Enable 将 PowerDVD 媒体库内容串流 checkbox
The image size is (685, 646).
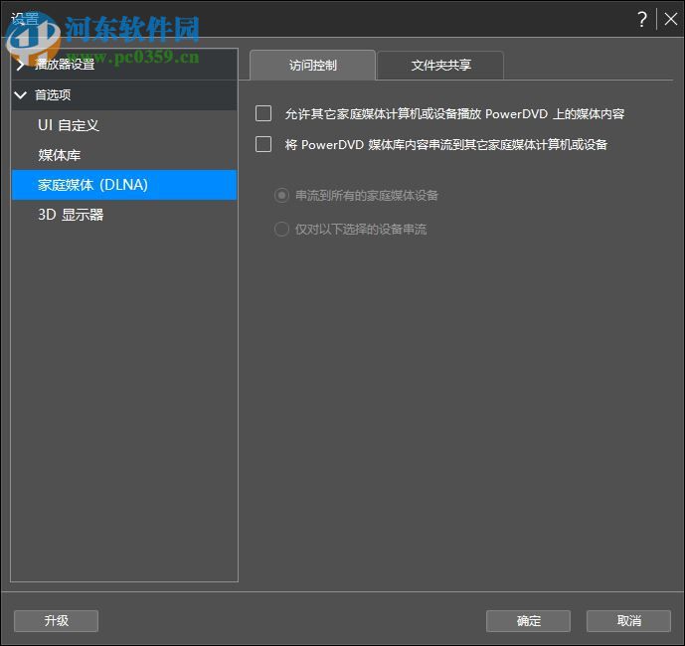[x=263, y=144]
